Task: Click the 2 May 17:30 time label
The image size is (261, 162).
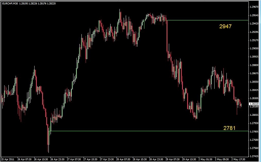Action: click(x=238, y=160)
